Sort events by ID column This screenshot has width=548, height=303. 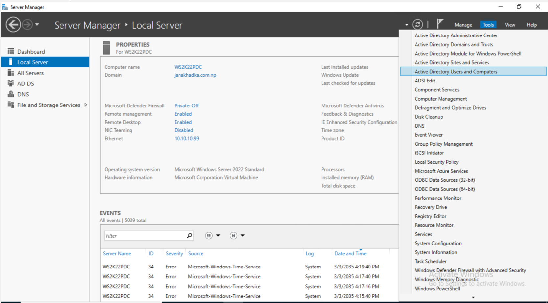pos(151,254)
